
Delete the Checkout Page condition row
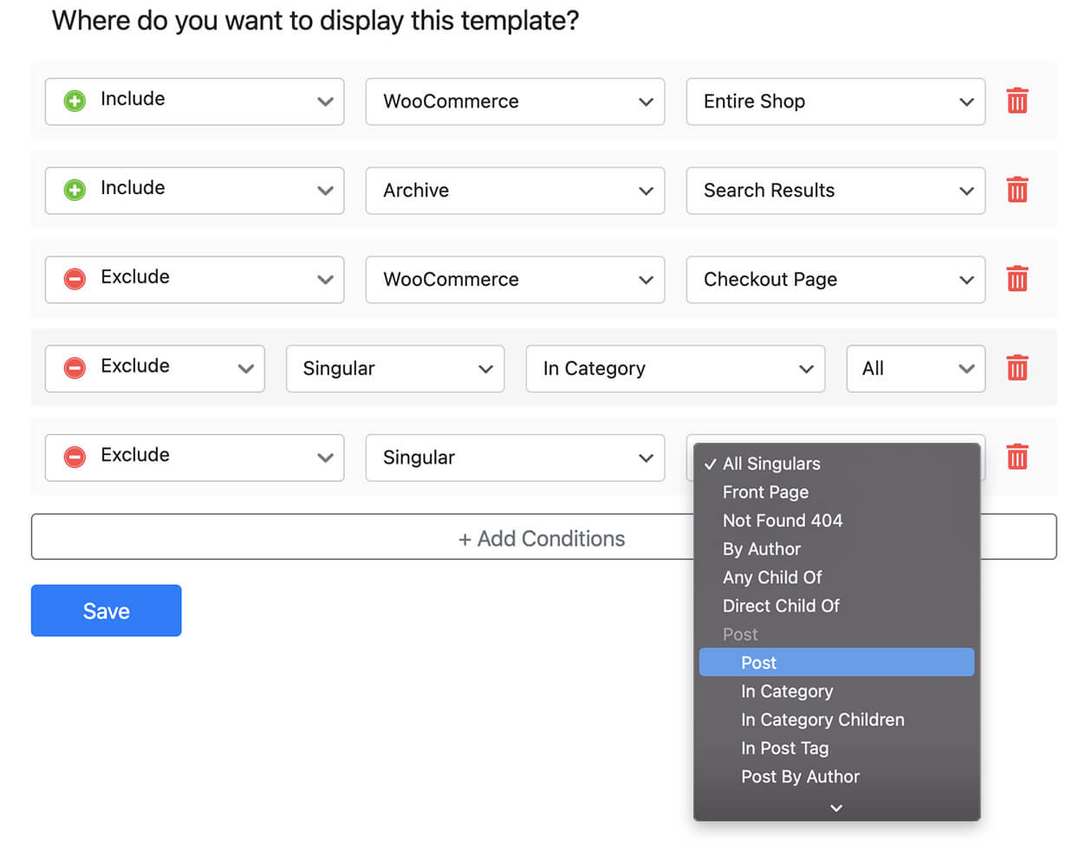1017,280
